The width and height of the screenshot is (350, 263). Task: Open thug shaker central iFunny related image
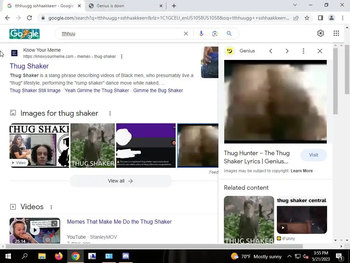click(302, 215)
